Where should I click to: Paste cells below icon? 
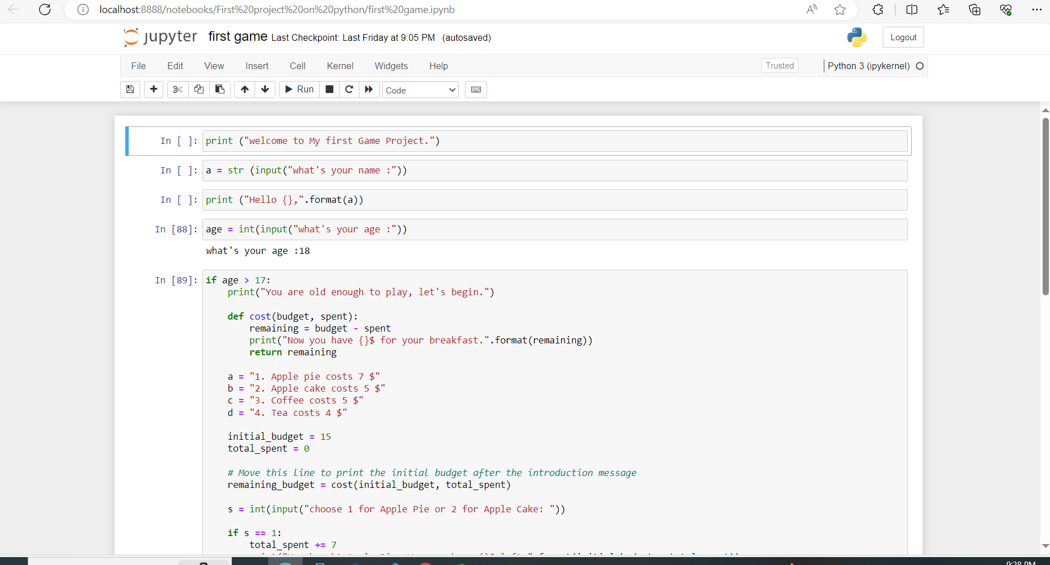tap(220, 90)
